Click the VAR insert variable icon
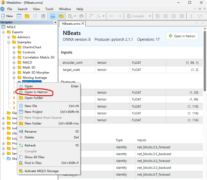This screenshot has height=180, width=207. click(x=91, y=16)
